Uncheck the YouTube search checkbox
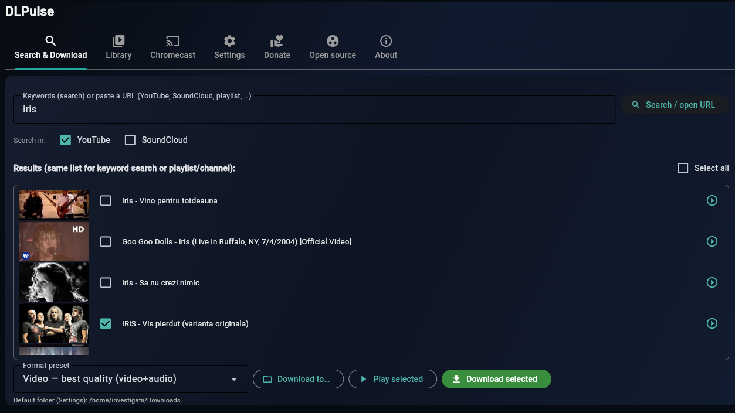 coord(66,140)
